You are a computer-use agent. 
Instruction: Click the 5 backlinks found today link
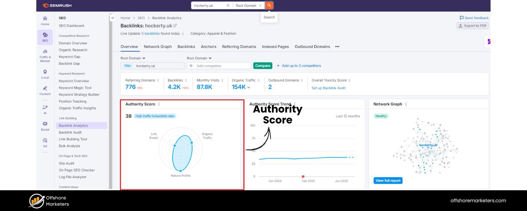pyautogui.click(x=150, y=33)
